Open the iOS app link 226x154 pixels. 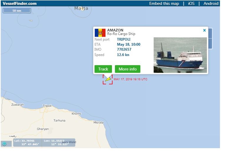[191, 4]
